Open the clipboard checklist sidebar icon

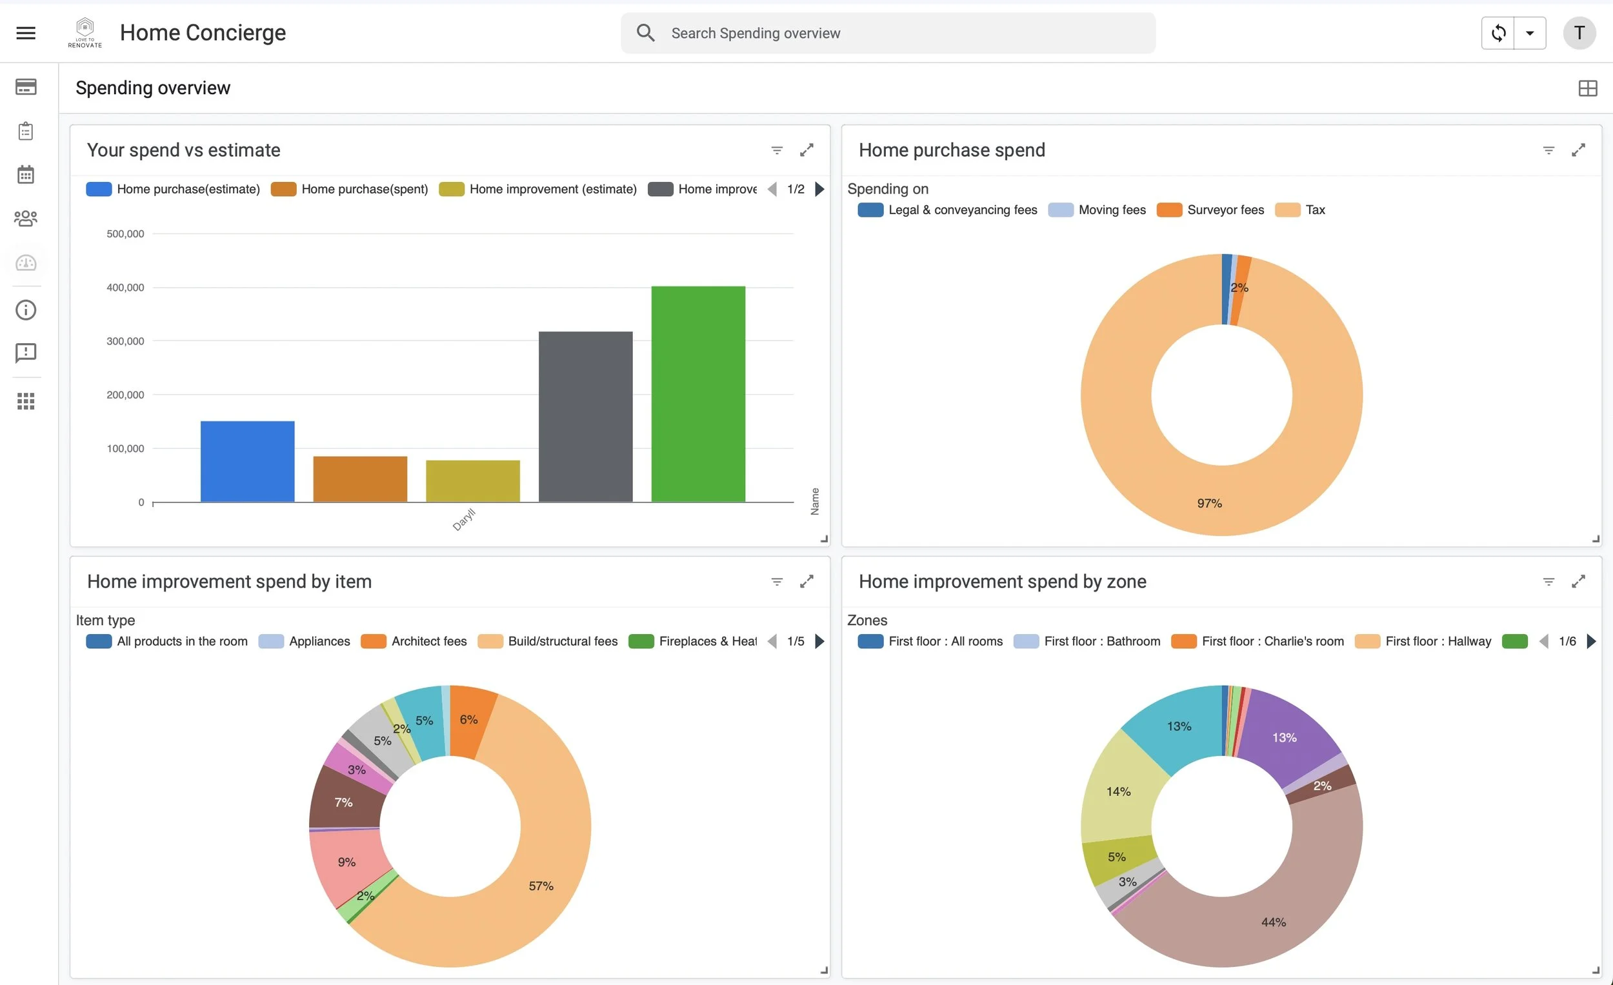[26, 131]
